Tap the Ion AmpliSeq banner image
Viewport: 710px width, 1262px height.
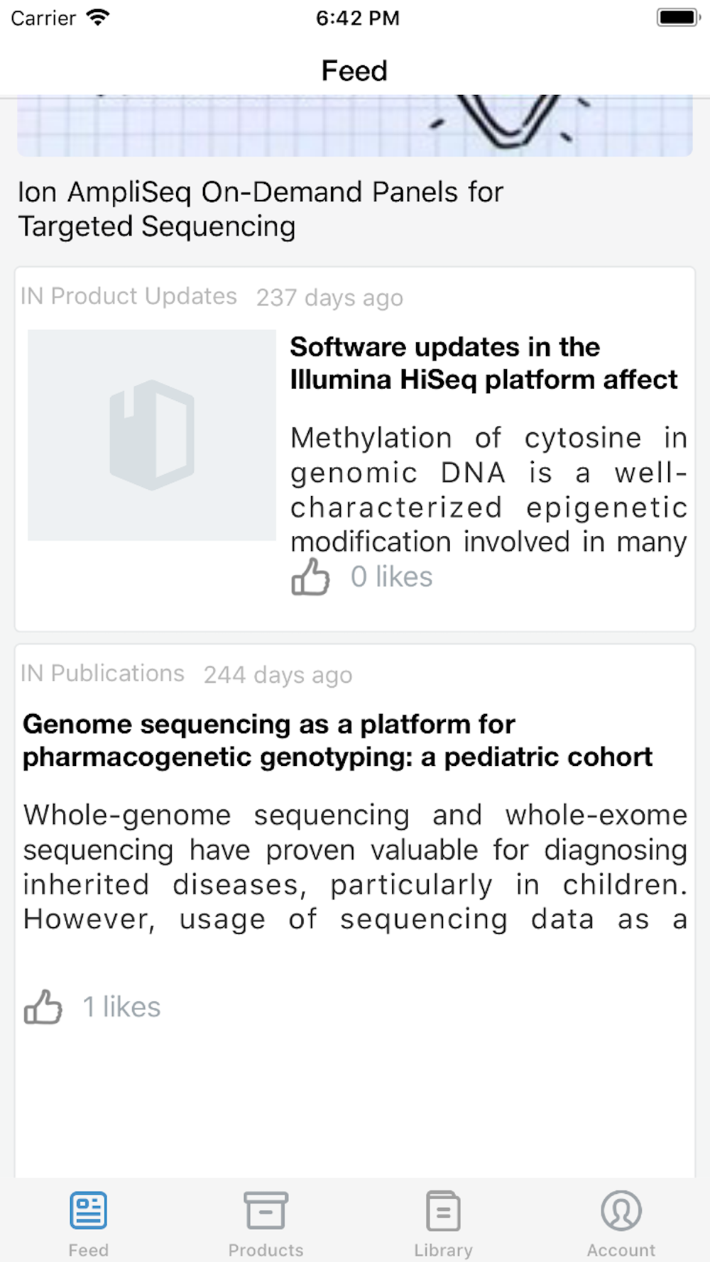355,126
